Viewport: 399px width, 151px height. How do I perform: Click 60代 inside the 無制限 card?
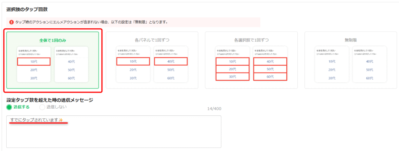pyautogui.click(x=369, y=78)
